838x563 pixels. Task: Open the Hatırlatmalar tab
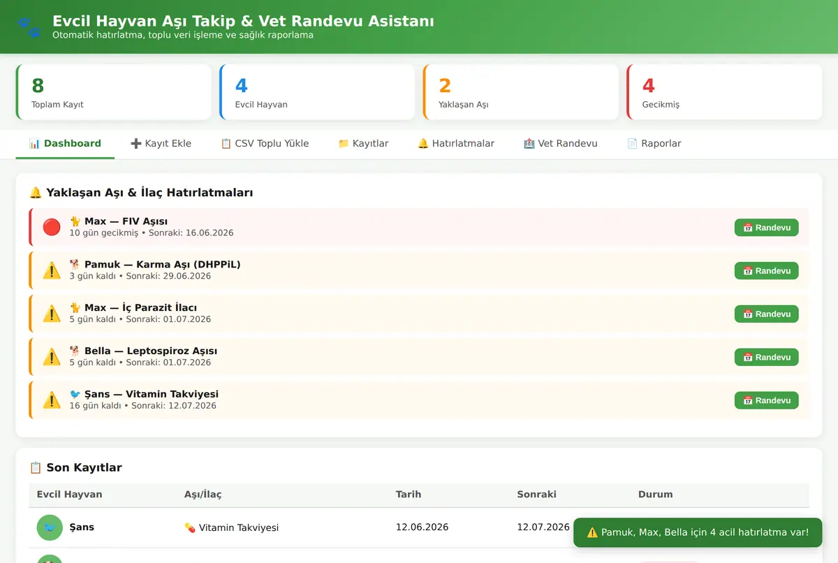tap(456, 144)
